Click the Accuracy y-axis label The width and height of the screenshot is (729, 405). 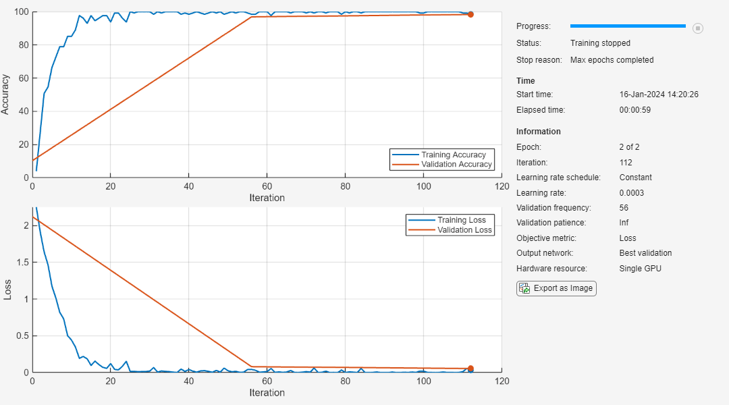coord(5,94)
